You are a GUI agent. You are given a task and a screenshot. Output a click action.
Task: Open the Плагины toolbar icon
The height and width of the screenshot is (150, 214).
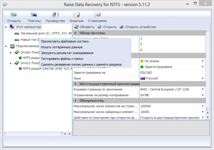[x=34, y=15]
